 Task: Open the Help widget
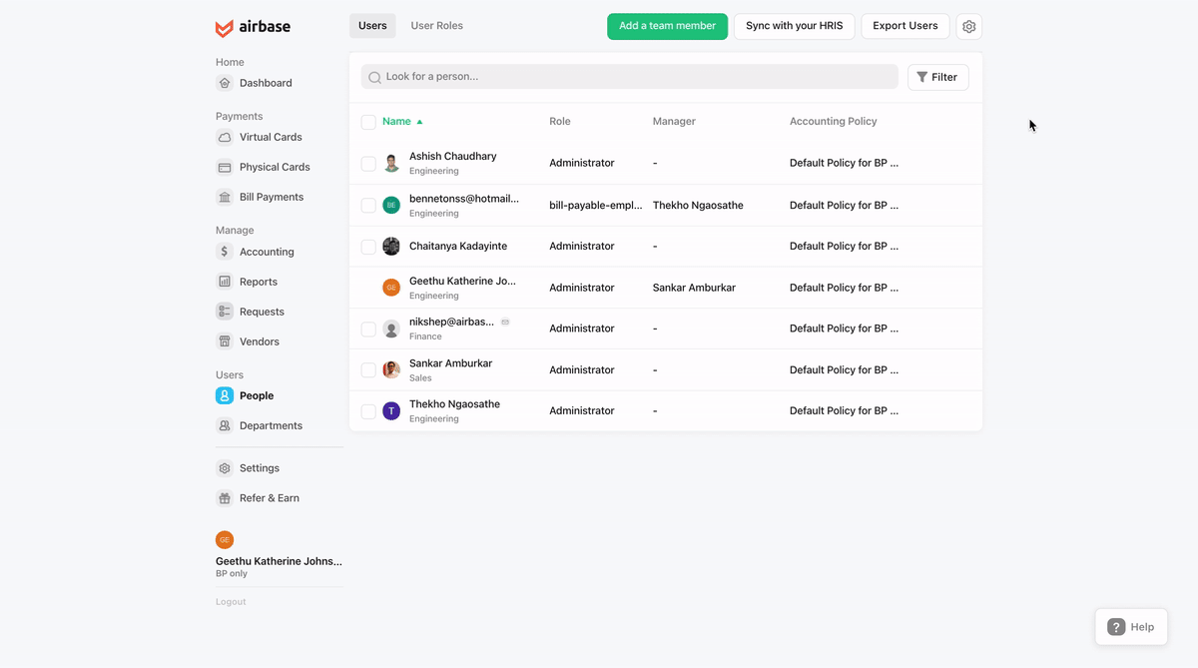[1131, 627]
